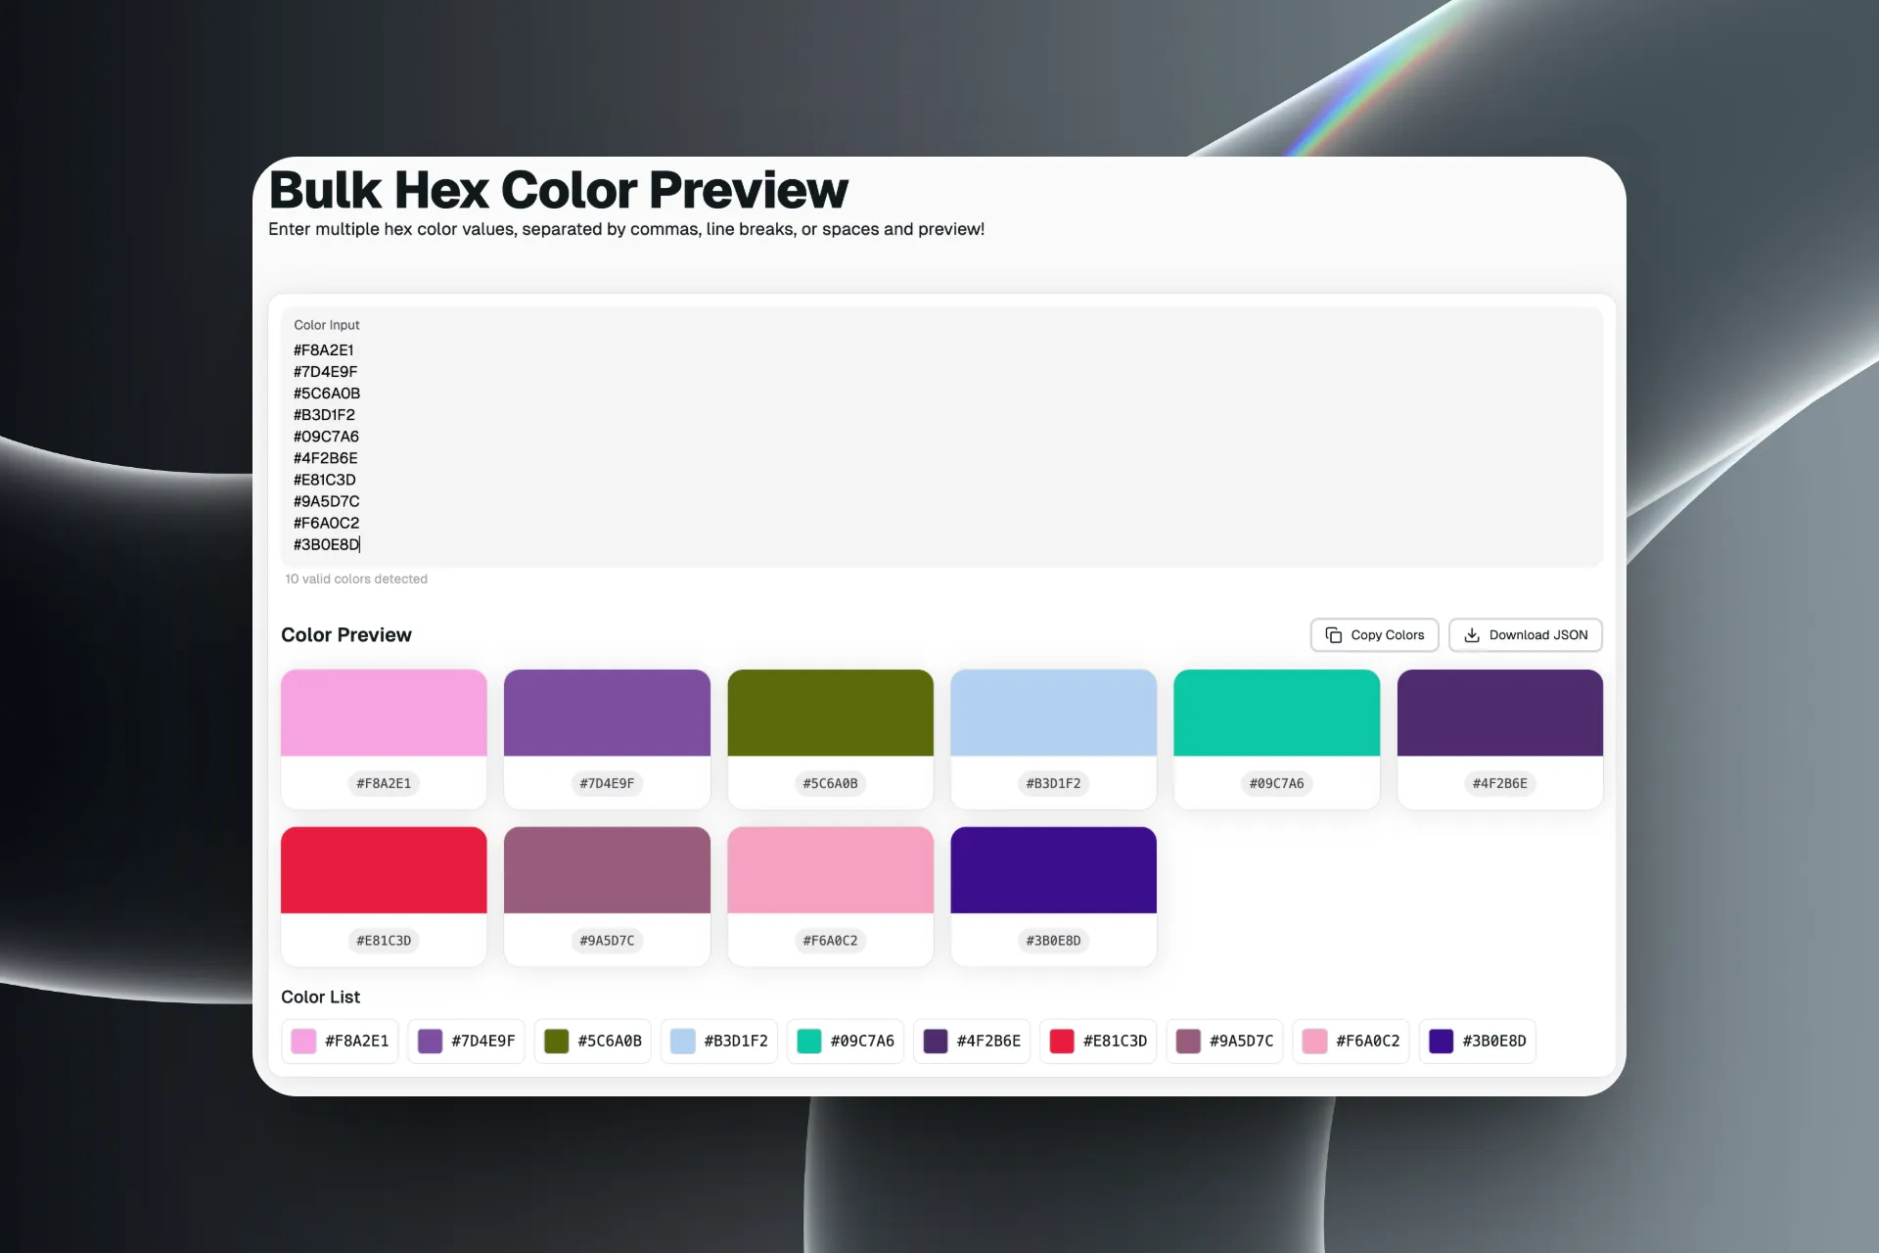Click the '#09C7A6' line in Color Input
The image size is (1879, 1253).
pyautogui.click(x=326, y=437)
